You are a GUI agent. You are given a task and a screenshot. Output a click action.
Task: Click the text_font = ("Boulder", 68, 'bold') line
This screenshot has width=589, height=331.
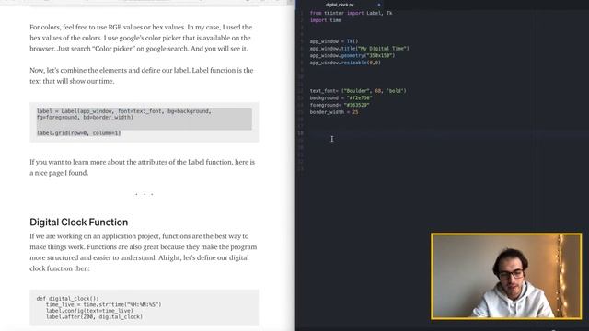(358, 91)
